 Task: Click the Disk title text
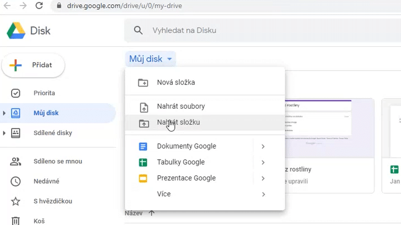coord(40,31)
